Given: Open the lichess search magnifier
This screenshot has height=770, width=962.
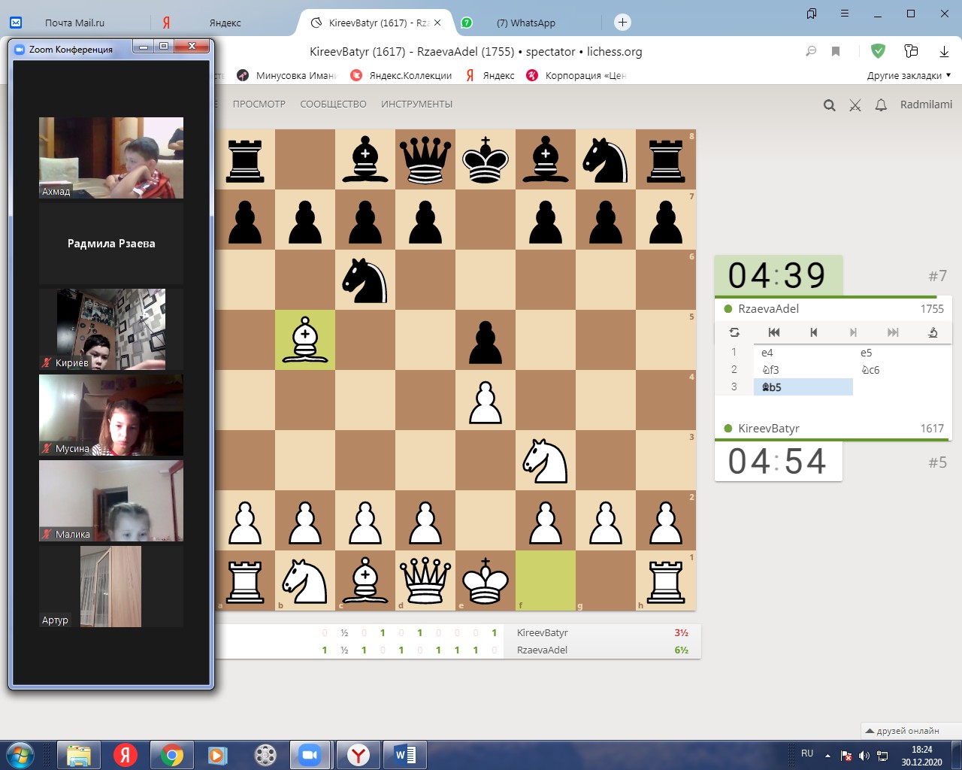Looking at the screenshot, I should point(829,105).
